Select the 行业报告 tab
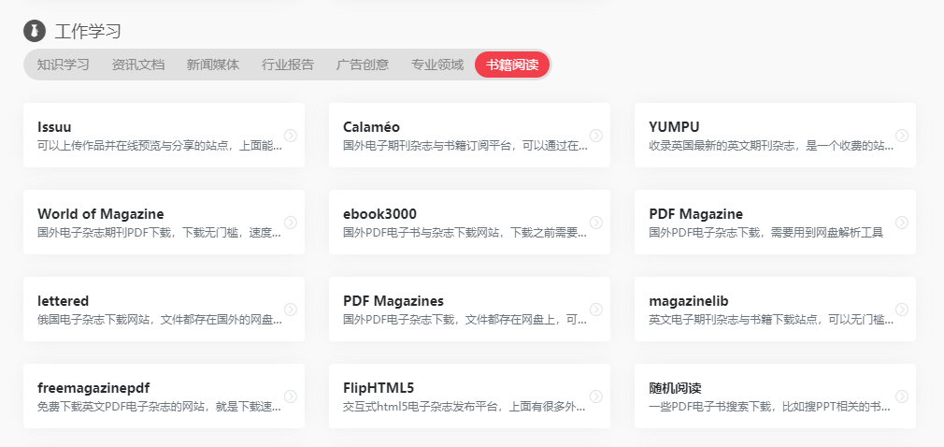Screen dimensions: 944x447 tap(288, 65)
